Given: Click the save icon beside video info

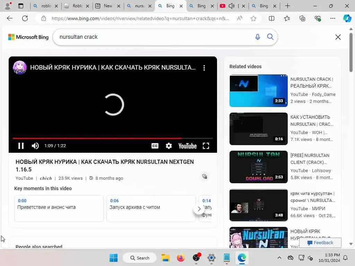Looking at the screenshot, I should pos(205,176).
